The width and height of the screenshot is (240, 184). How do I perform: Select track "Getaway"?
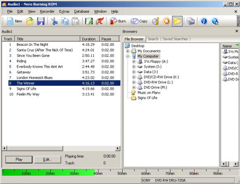(24, 72)
